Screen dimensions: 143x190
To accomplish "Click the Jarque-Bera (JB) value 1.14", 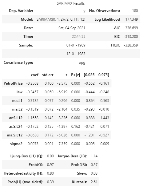I will click(94, 156).
